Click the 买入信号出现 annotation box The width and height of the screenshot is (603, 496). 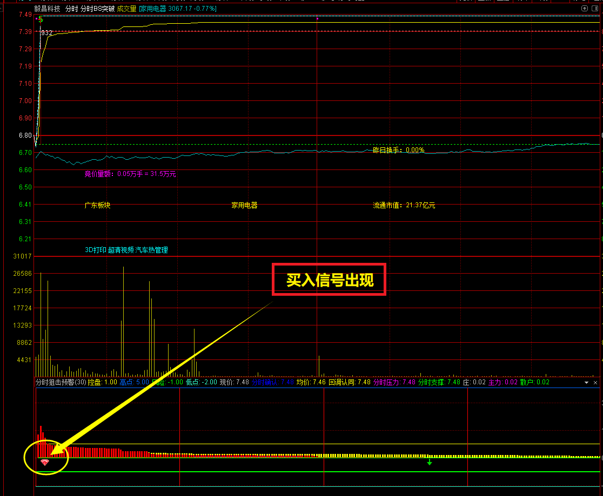pos(330,280)
